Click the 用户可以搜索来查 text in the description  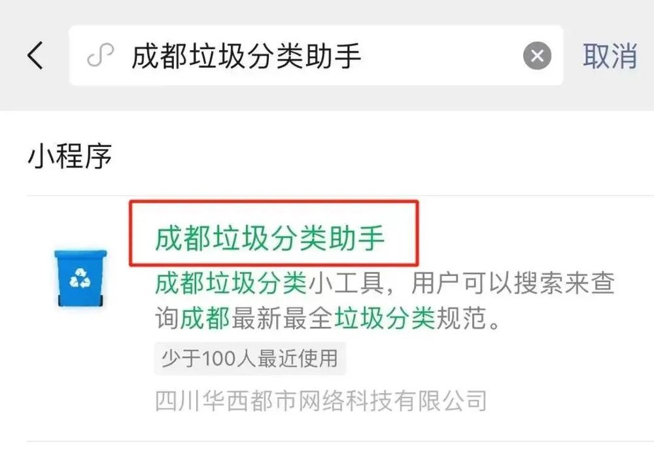(x=513, y=283)
